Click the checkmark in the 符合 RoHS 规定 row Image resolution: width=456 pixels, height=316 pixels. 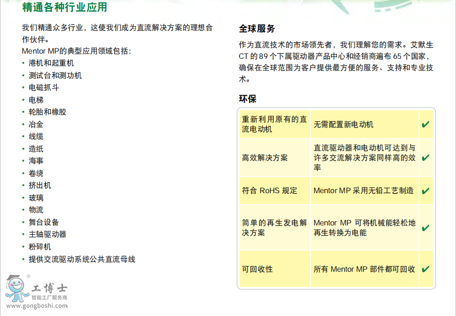(425, 191)
